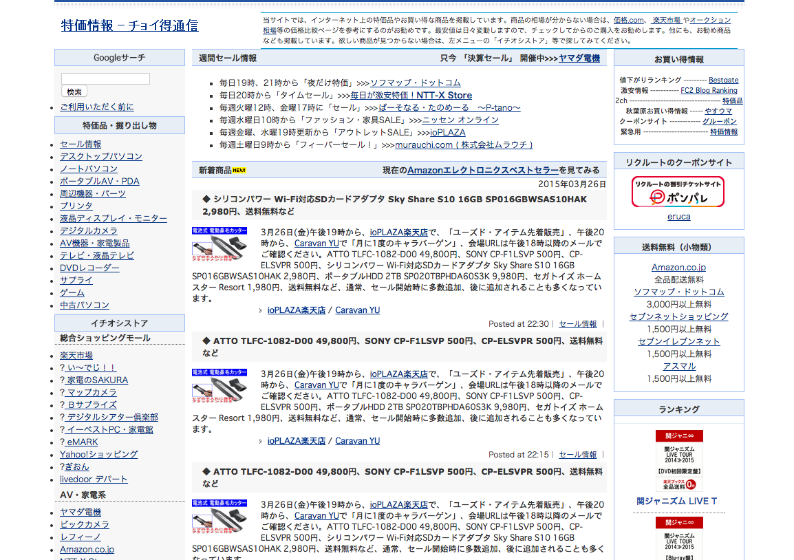794x560 pixels.
Task: Open the セブンイレブンネット link
Action: coord(678,341)
